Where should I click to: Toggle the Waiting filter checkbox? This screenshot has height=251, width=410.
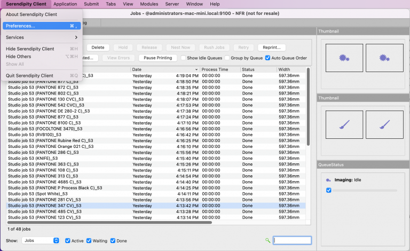[89, 240]
